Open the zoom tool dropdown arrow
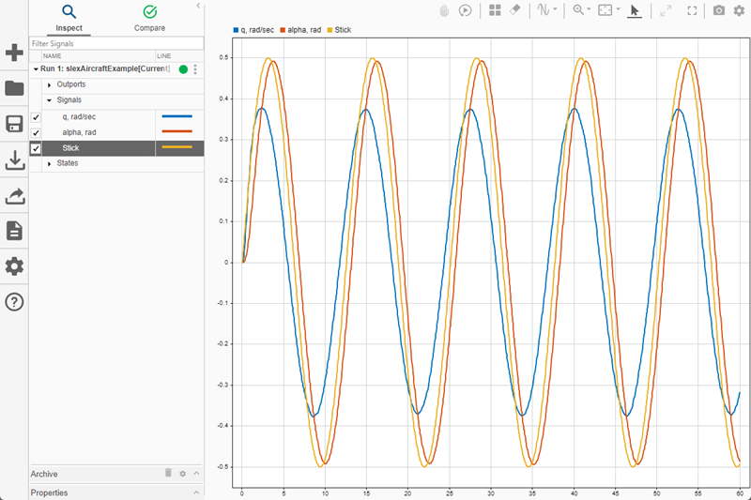The width and height of the screenshot is (751, 500). pyautogui.click(x=588, y=10)
